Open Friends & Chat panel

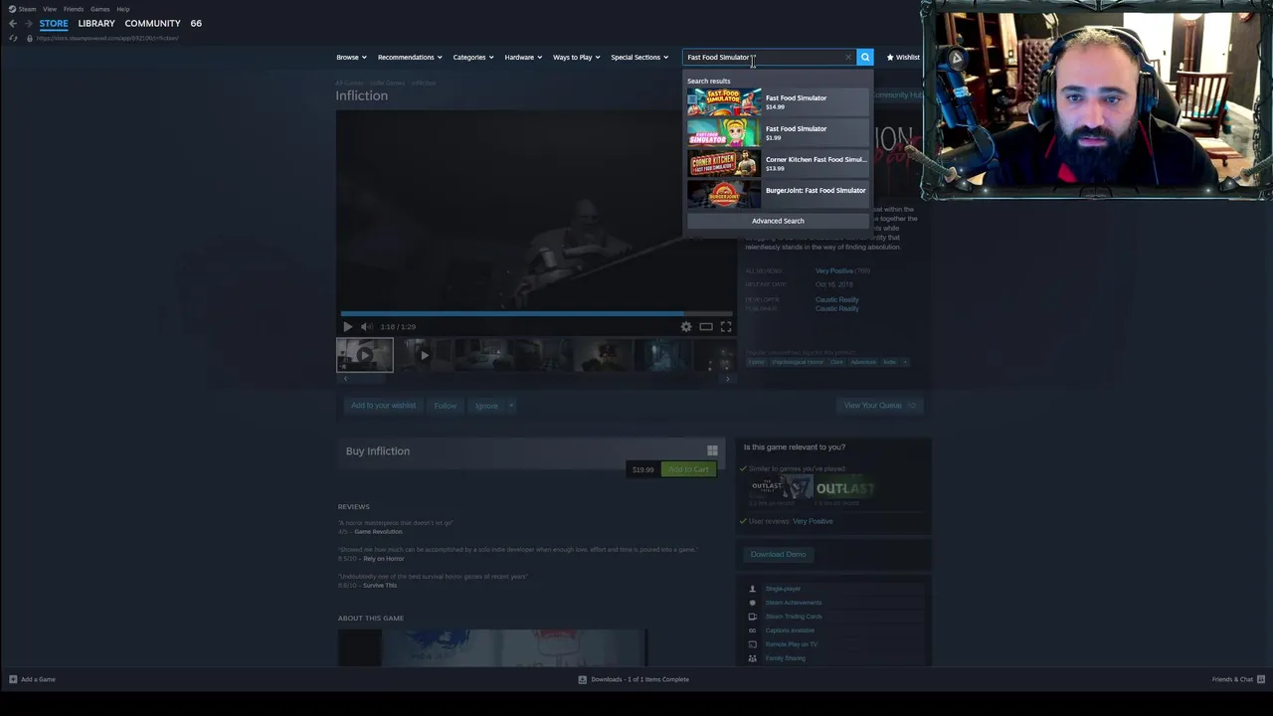point(1238,679)
